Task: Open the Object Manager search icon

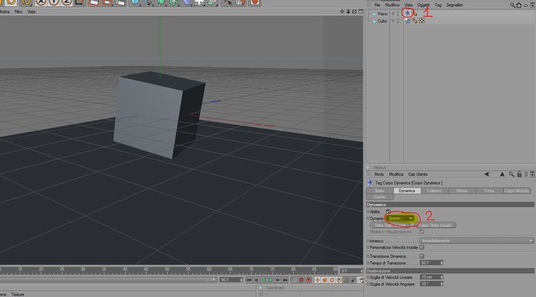Action: [x=512, y=5]
